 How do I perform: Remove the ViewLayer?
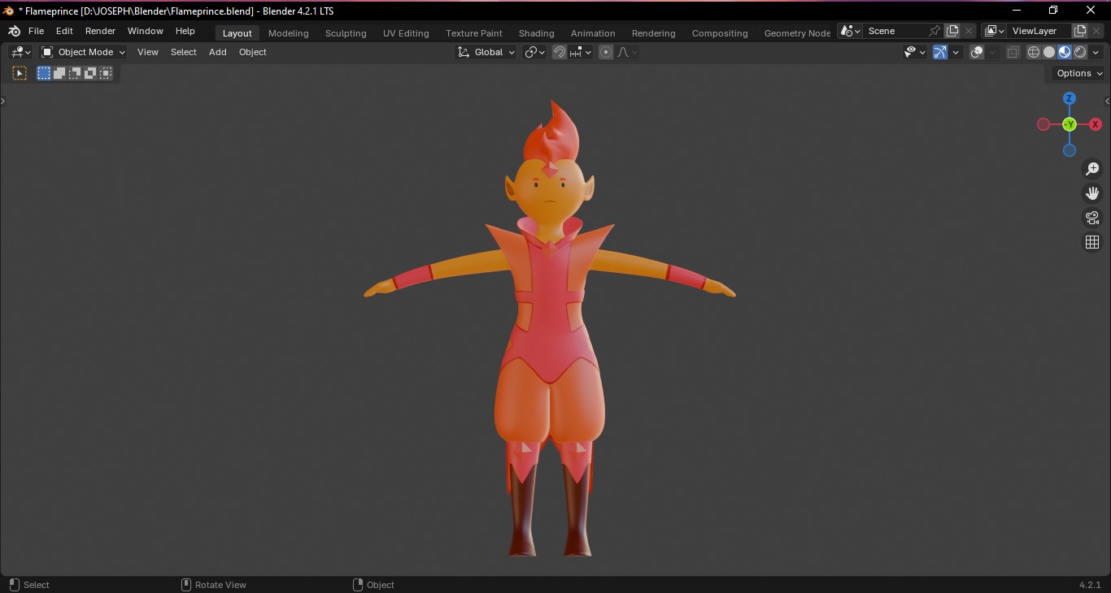1096,31
